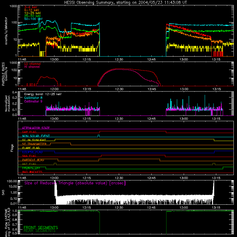The height and width of the screenshot is (237, 237).
Task: Click the Normalized modulation axis label
Action: (x=8, y=103)
